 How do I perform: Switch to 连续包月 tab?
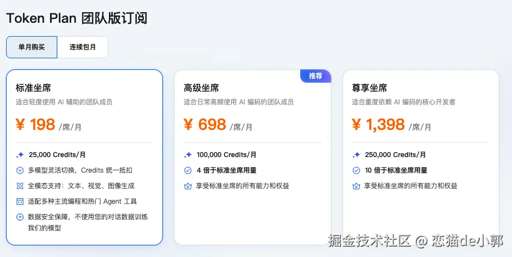[82, 47]
